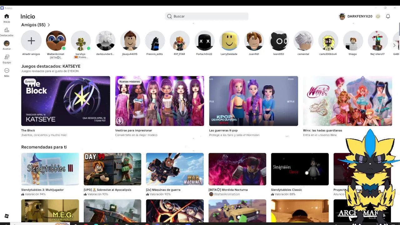Viewport: 400px width, 225px height.
Task: Open friend RIP_STAR avatar
Action: click(x=179, y=41)
